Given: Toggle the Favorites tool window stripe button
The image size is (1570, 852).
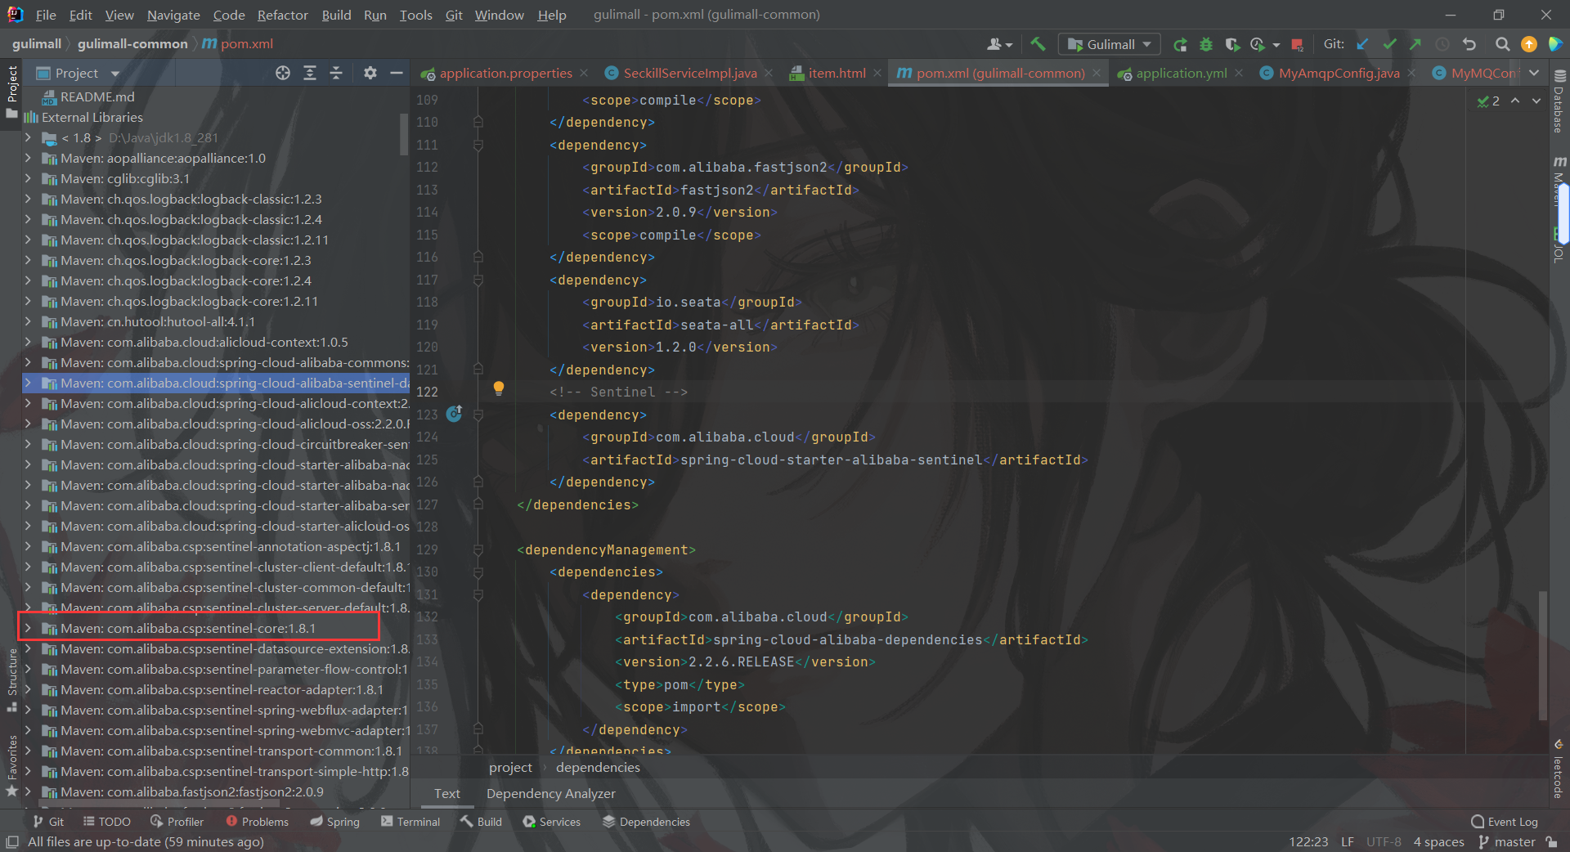Looking at the screenshot, I should pyautogui.click(x=11, y=765).
